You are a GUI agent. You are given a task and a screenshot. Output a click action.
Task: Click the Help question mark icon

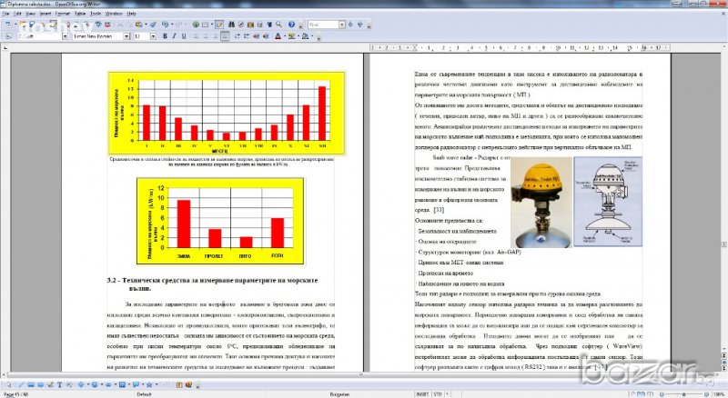[291, 25]
